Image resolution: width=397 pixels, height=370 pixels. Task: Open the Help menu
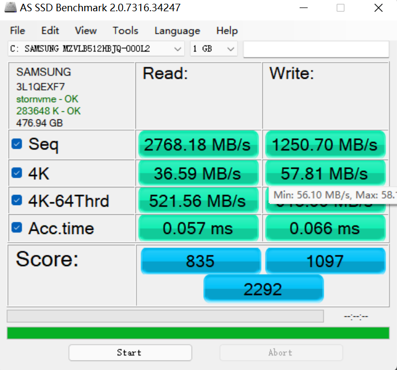227,31
